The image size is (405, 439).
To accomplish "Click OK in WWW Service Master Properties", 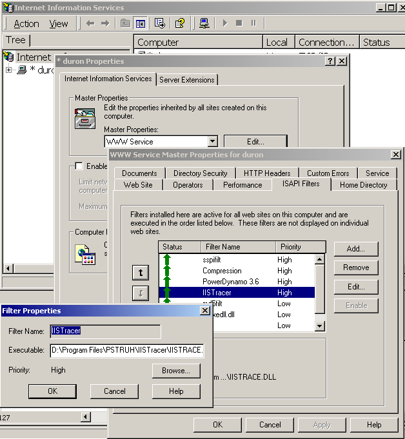I will [217, 425].
